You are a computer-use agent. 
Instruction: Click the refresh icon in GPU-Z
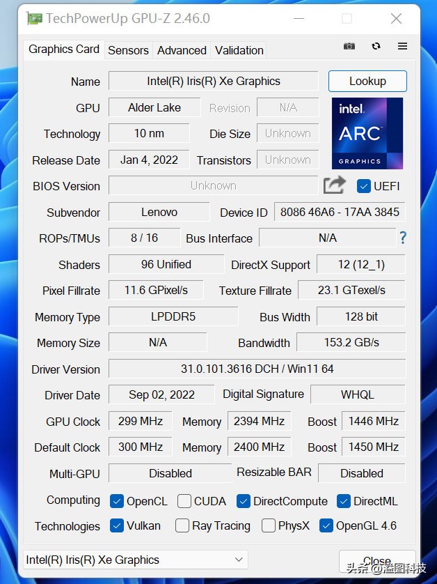click(x=376, y=46)
